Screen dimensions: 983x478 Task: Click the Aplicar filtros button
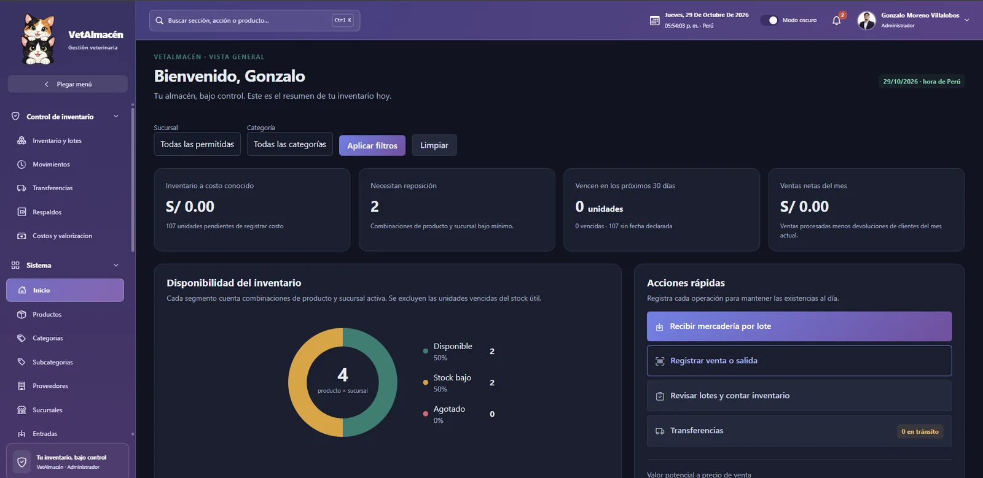pos(372,145)
